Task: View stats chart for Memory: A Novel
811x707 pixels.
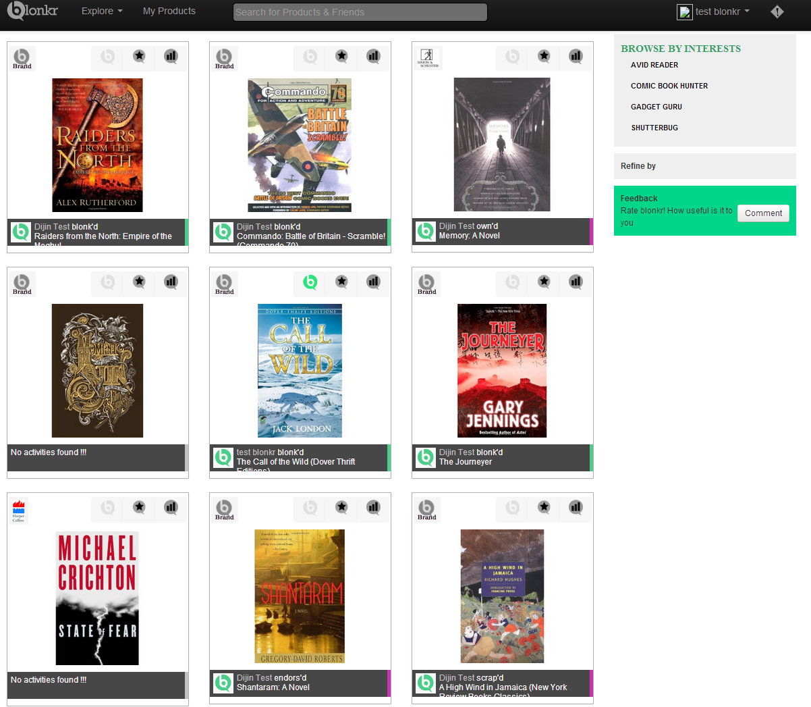Action: 576,56
